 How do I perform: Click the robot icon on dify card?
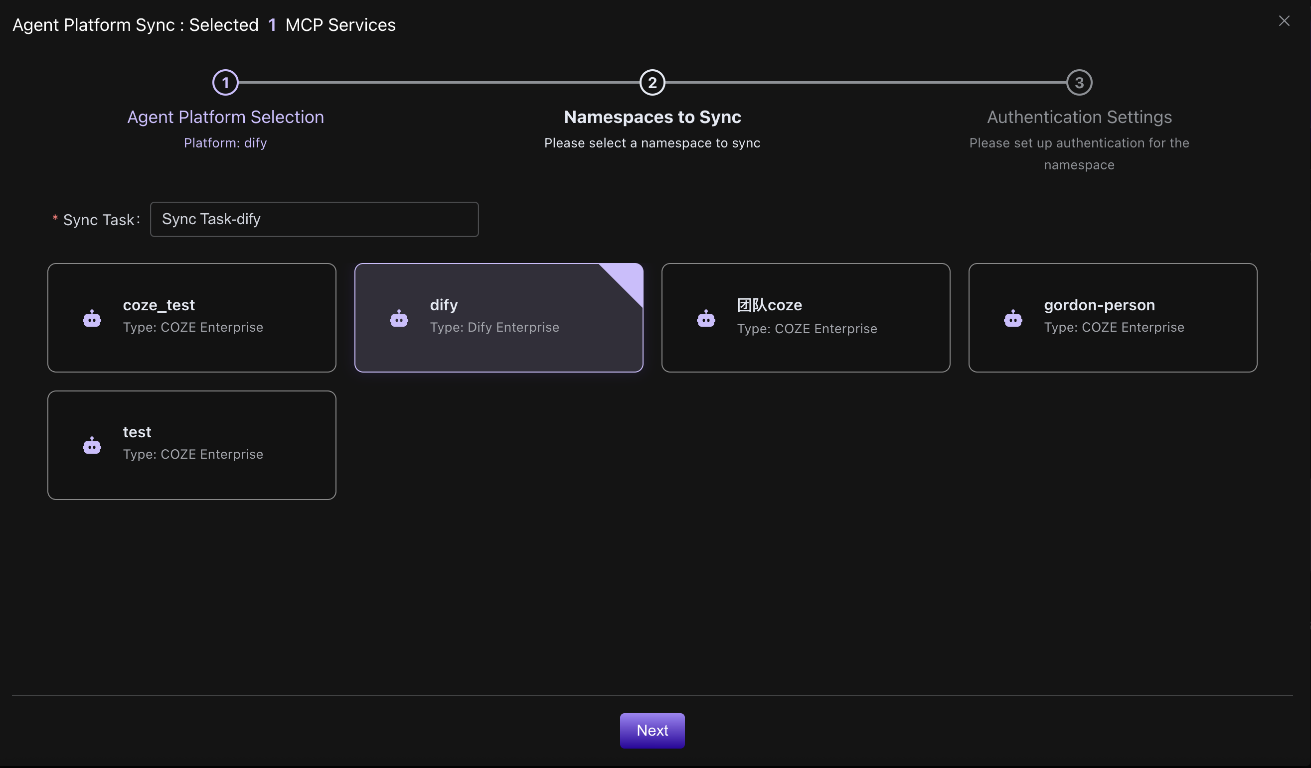coord(399,318)
